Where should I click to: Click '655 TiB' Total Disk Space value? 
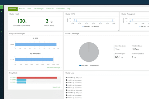click(x=136, y=49)
